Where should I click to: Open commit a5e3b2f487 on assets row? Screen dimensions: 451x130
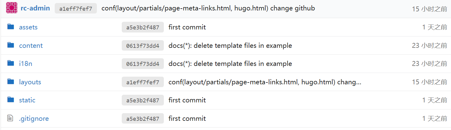pos(143,27)
